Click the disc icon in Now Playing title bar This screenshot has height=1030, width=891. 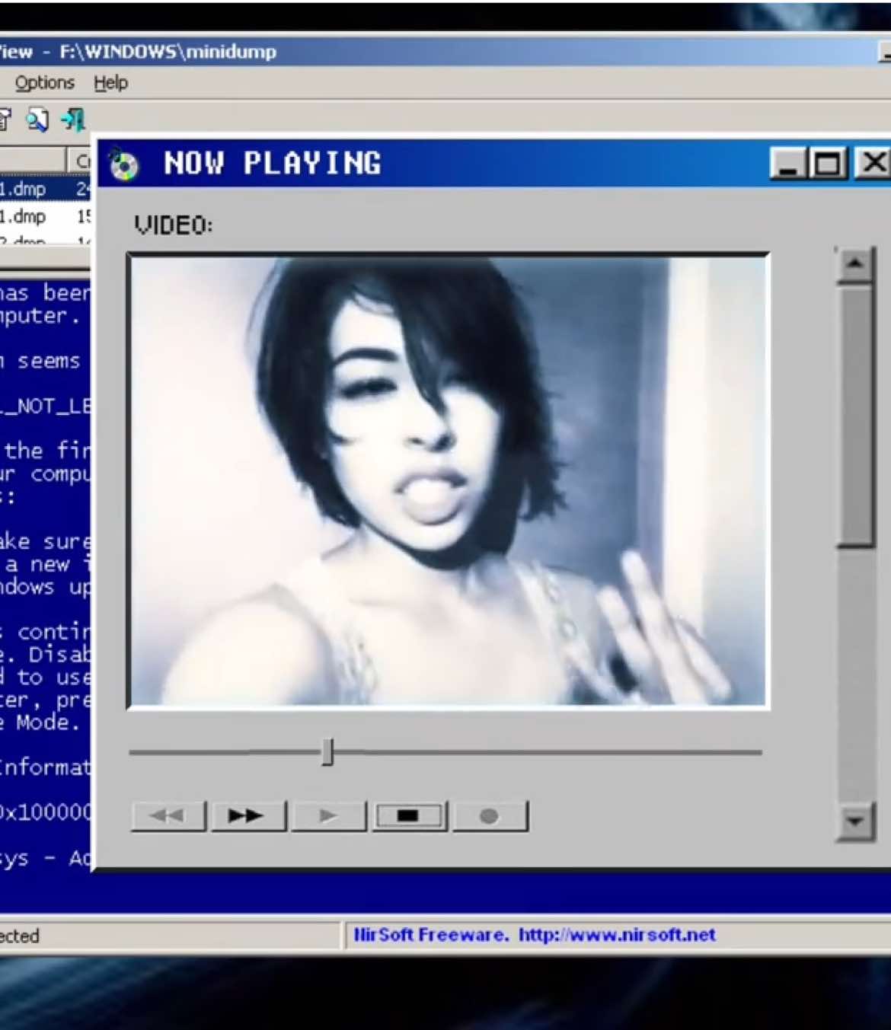pos(123,164)
